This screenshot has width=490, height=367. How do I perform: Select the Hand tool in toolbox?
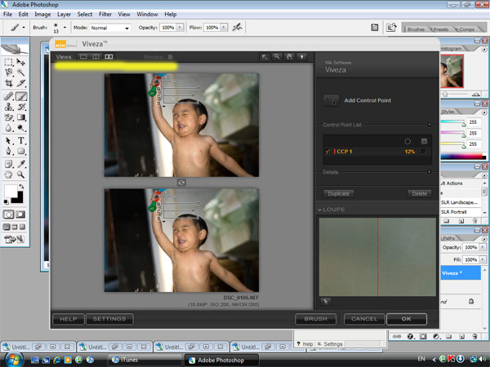8,175
